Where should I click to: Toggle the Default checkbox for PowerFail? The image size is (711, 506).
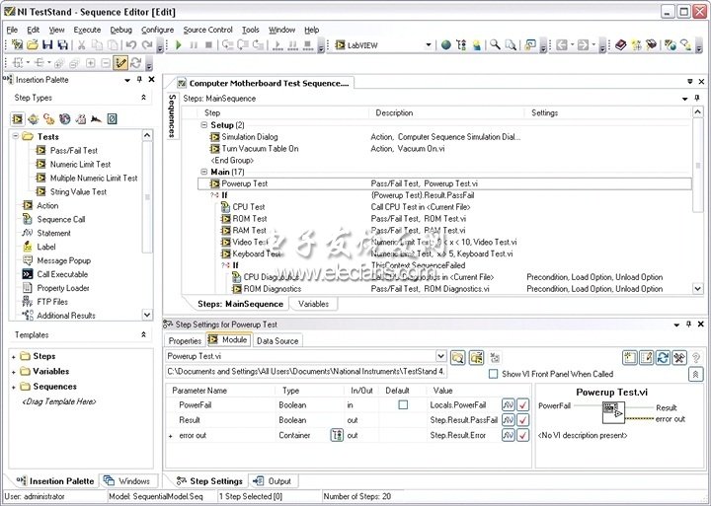(x=403, y=404)
